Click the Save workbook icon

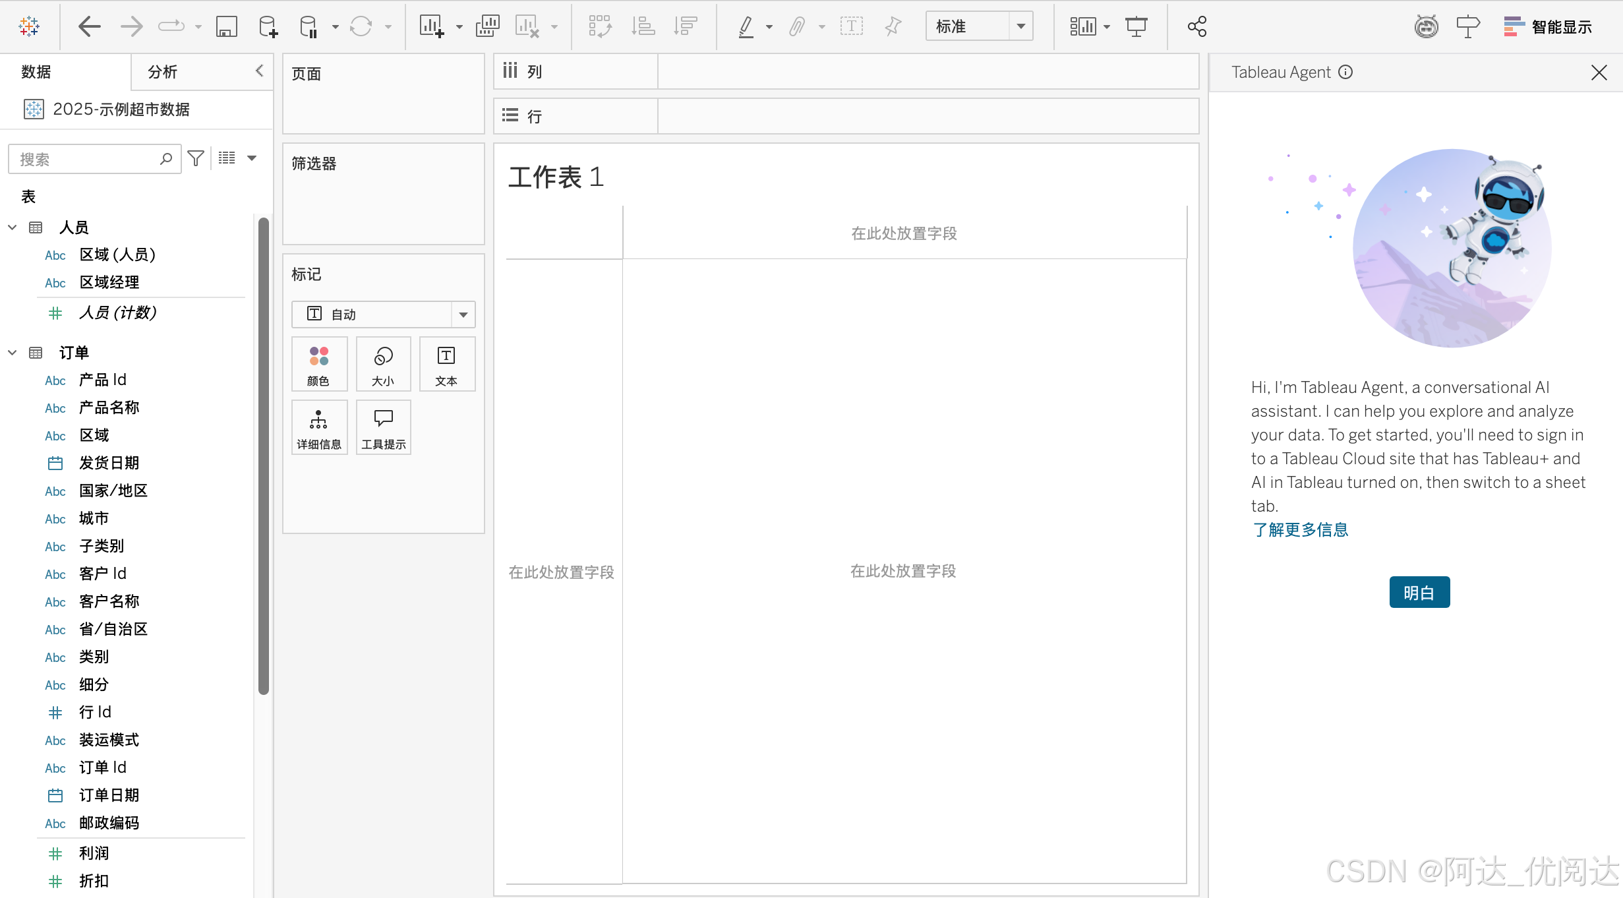226,27
